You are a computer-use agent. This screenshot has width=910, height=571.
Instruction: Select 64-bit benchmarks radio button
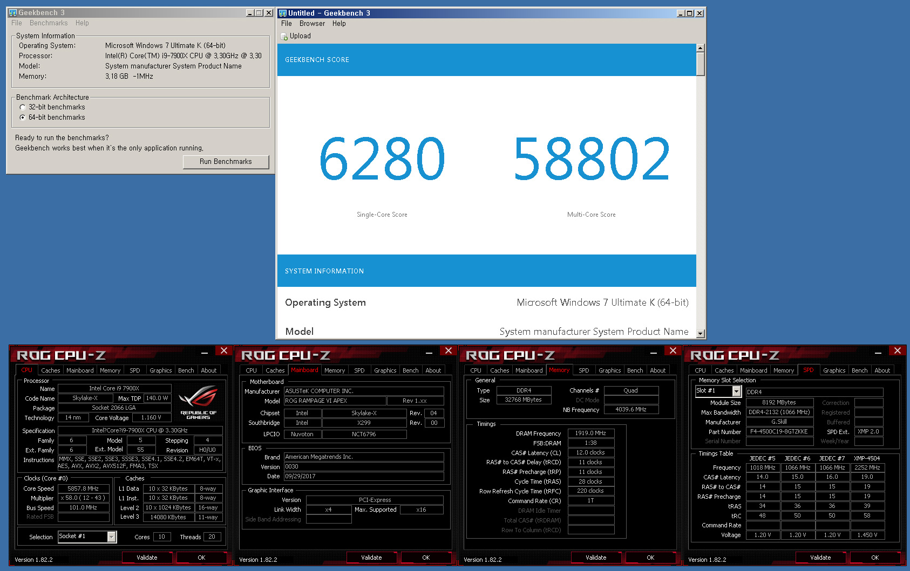(x=23, y=118)
